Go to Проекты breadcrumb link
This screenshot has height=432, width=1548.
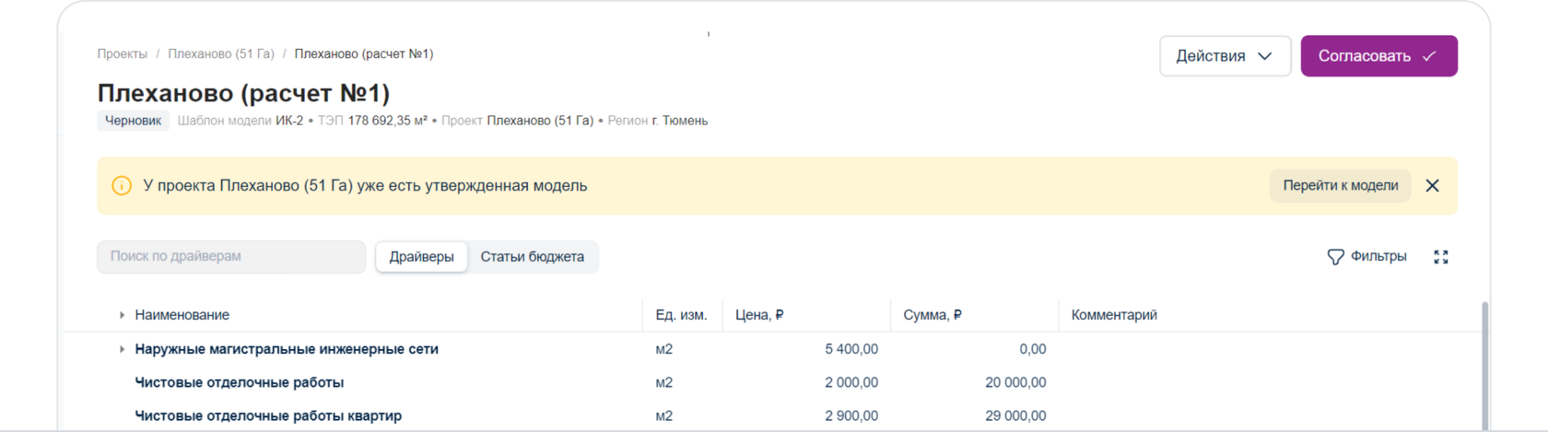tap(123, 54)
